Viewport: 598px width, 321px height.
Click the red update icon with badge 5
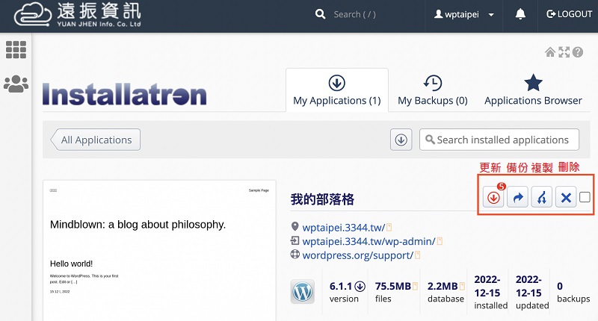pos(493,197)
